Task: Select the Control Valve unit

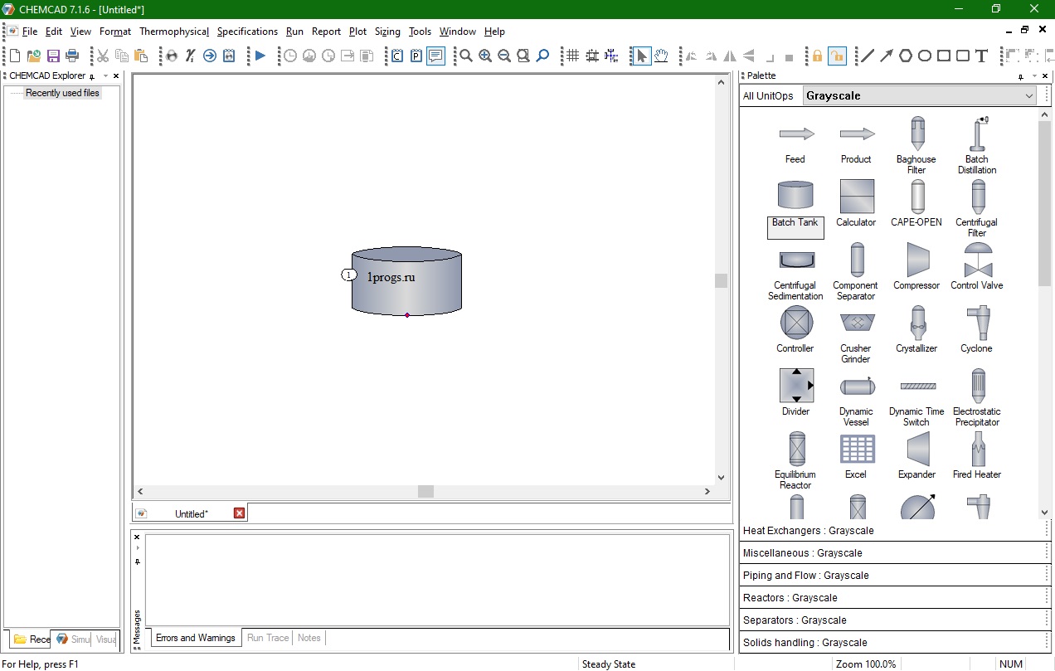Action: point(977,267)
